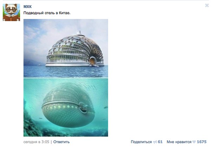The height and width of the screenshot is (148, 212).
Task: Click the white spire atop the dome
Action: coord(79,33)
